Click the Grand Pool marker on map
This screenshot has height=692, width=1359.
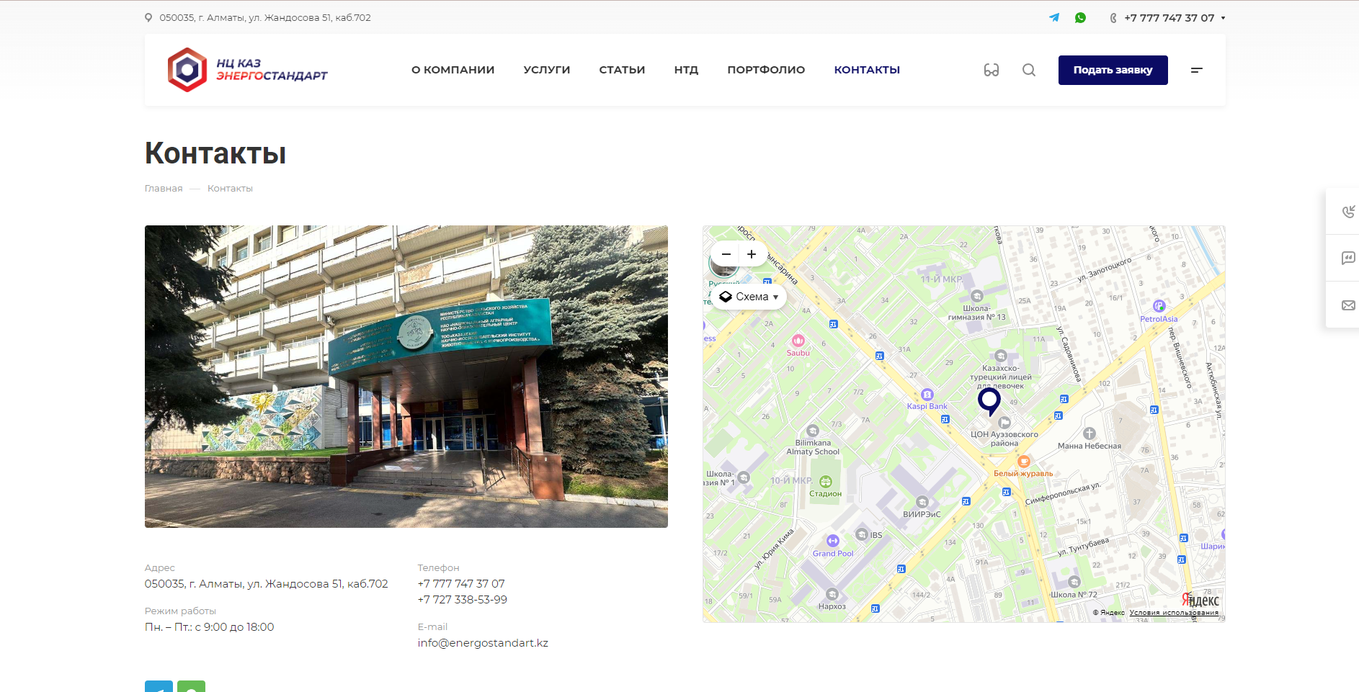pyautogui.click(x=833, y=541)
